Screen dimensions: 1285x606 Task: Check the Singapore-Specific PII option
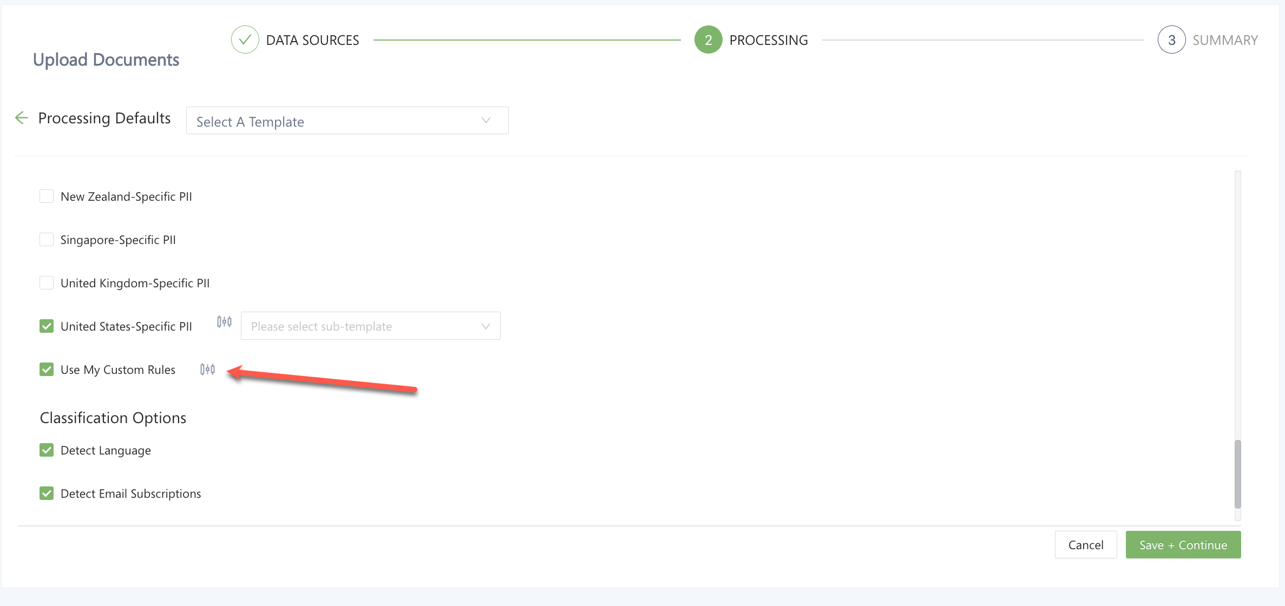pos(47,240)
